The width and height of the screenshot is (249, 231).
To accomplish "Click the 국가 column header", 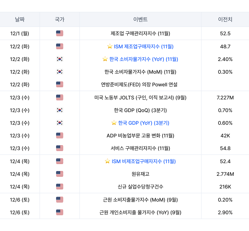I will [x=60, y=19].
